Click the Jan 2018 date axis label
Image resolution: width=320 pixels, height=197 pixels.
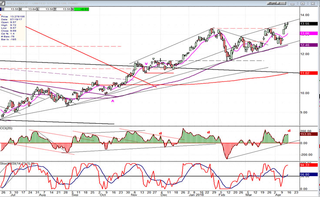coord(196,194)
